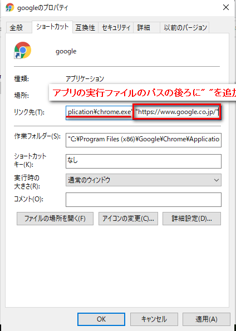Click the Chrome icon in title bar
Image resolution: width=236 pixels, height=331 pixels.
(9, 8)
